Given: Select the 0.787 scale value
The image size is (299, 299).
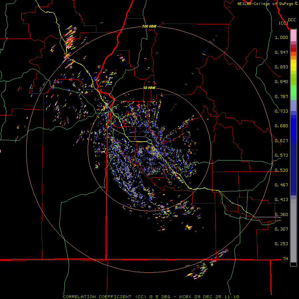Looking at the screenshot, I should click(x=281, y=96).
